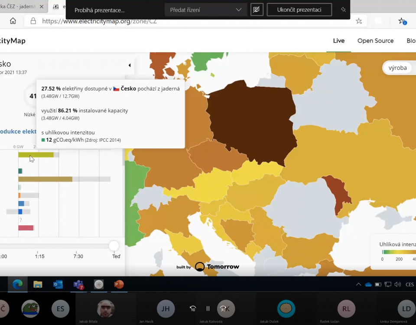Click the frog participant avatar
The image size is (416, 325).
[x=30, y=309]
